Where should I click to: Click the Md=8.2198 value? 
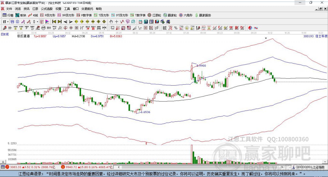[x=78, y=36]
